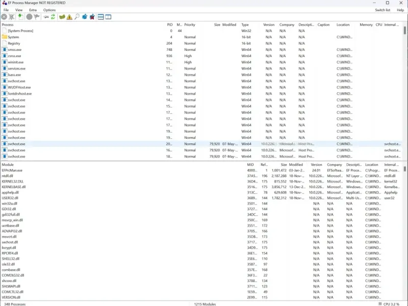Viewport: 408px width, 306px height.
Task: Click the CPU indicator icon in status bar
Action: tap(380, 303)
